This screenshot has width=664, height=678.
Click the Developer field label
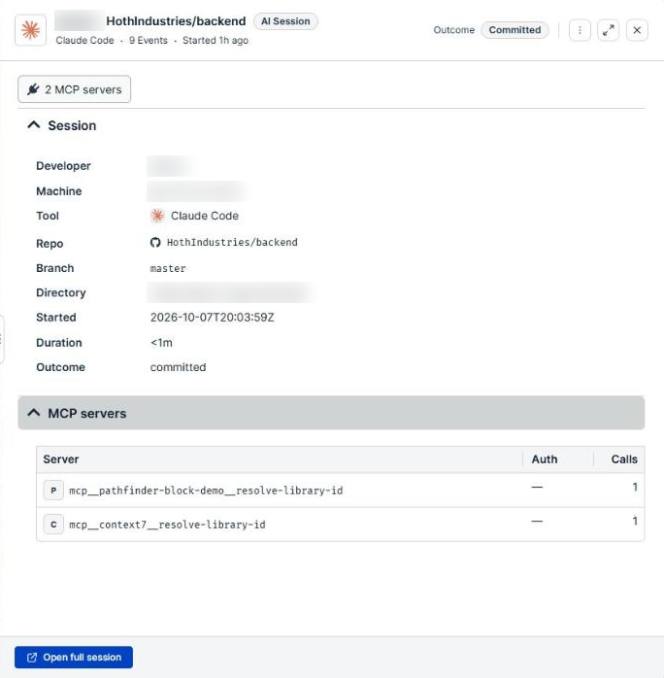(63, 166)
